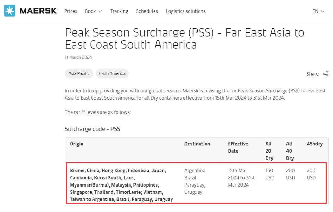Click the 160 USD cell
Screen dimensions: 333x212
270,174
